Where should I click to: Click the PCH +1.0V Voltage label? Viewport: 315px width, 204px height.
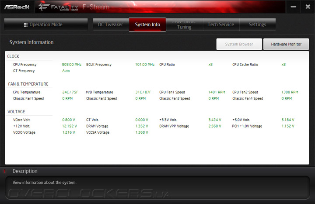coord(247,126)
